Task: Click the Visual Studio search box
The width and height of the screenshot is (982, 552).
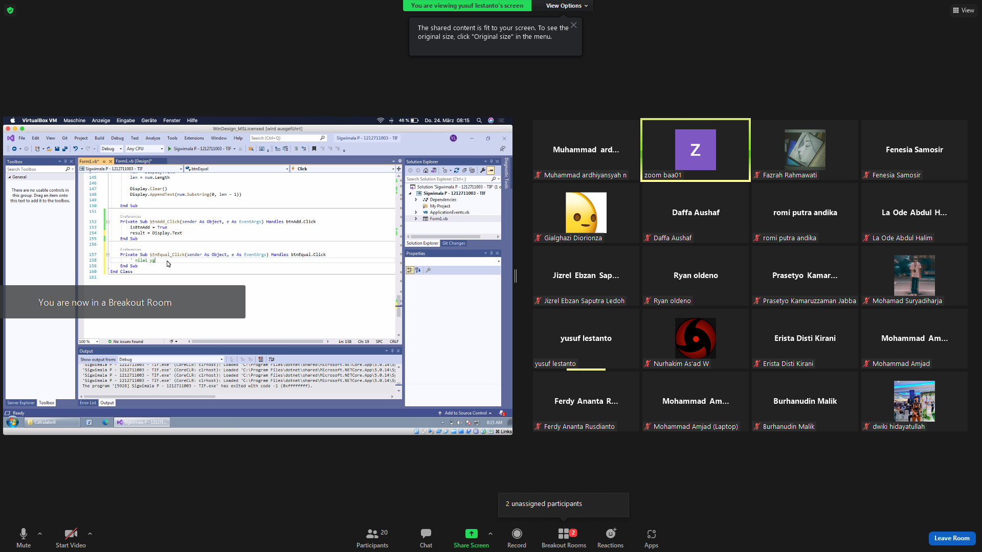Action: coord(288,138)
